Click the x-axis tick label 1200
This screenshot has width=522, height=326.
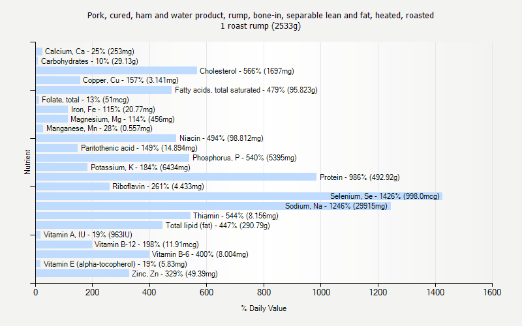pyautogui.click(x=378, y=292)
